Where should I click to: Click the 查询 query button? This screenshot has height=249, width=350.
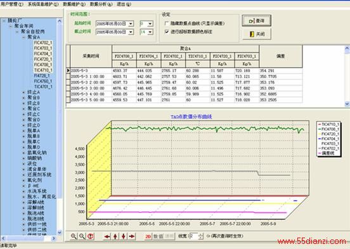point(257,21)
